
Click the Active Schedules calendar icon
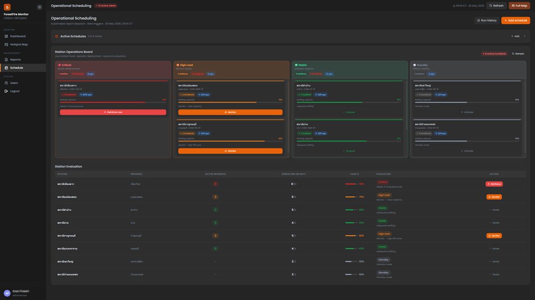[57, 36]
